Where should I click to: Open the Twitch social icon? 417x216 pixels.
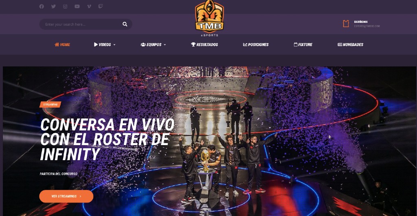click(x=101, y=7)
